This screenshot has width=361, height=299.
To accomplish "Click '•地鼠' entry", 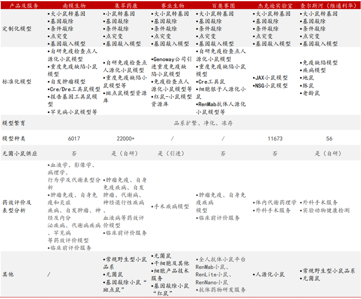I will 307,78.
